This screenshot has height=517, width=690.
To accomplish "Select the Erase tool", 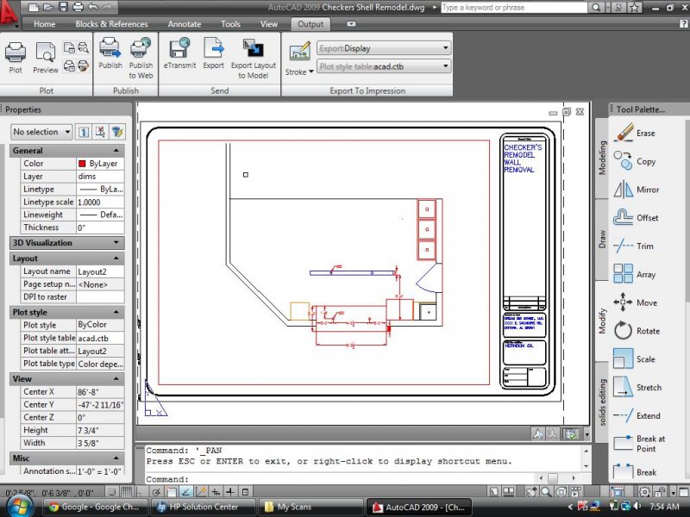I will [x=624, y=133].
